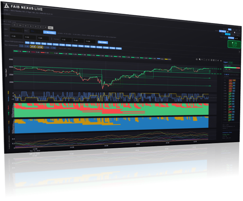Viewport: 243px width, 201px height.
Task: Click the blue Feed pause button
Action: [231, 38]
